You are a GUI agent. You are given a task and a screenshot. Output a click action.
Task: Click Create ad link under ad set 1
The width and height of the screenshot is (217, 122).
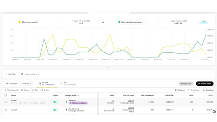pos(14,103)
